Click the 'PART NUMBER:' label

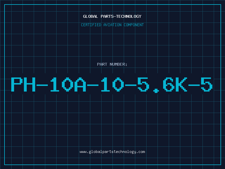coord(112,64)
